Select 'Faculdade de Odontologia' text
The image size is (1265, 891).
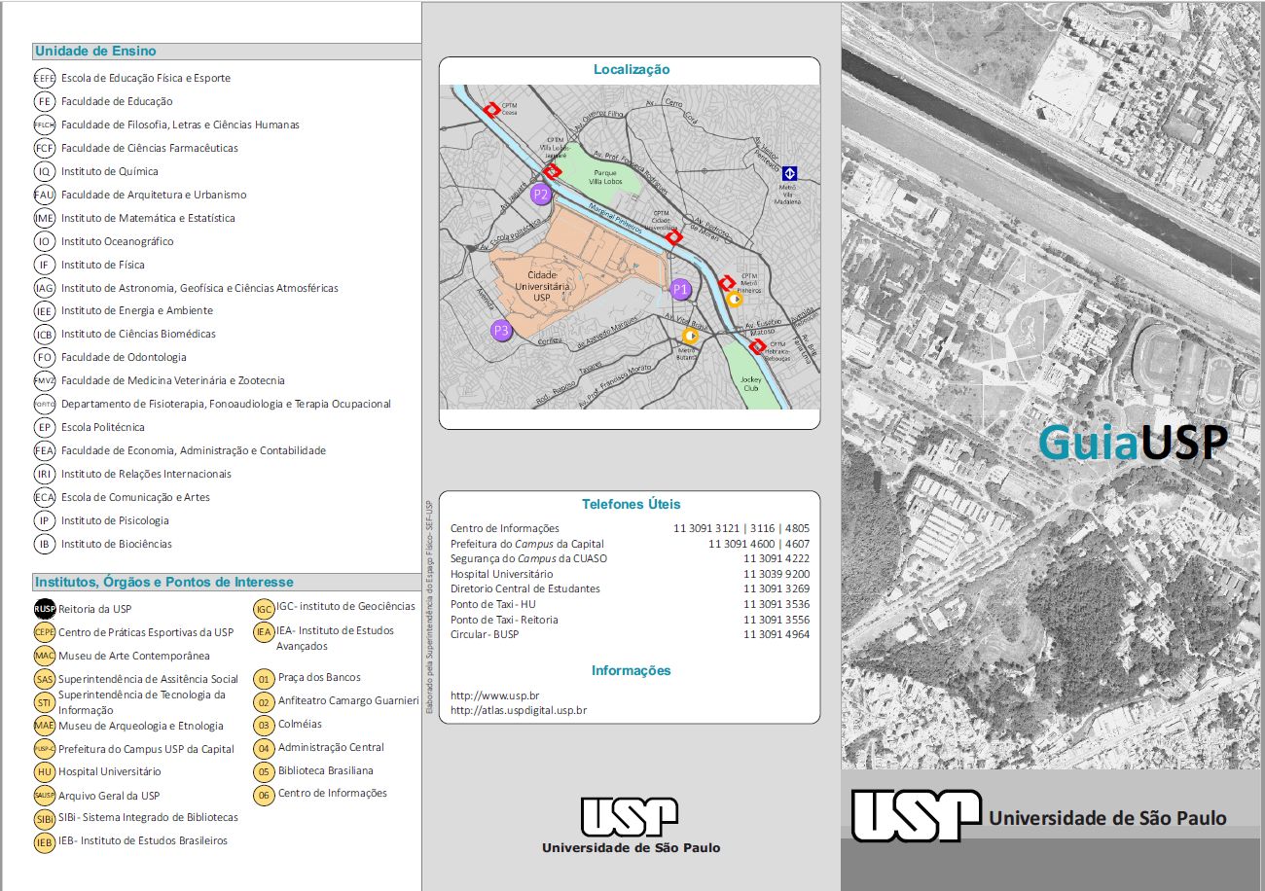point(124,357)
